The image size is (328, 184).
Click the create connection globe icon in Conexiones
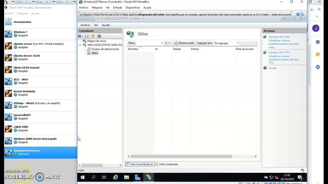[80, 36]
